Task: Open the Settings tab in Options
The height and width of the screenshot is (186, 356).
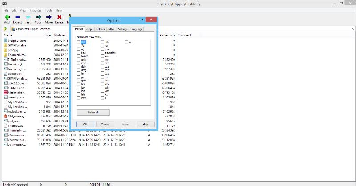Action: [123, 29]
